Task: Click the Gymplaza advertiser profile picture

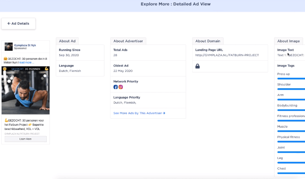Action: point(8,47)
